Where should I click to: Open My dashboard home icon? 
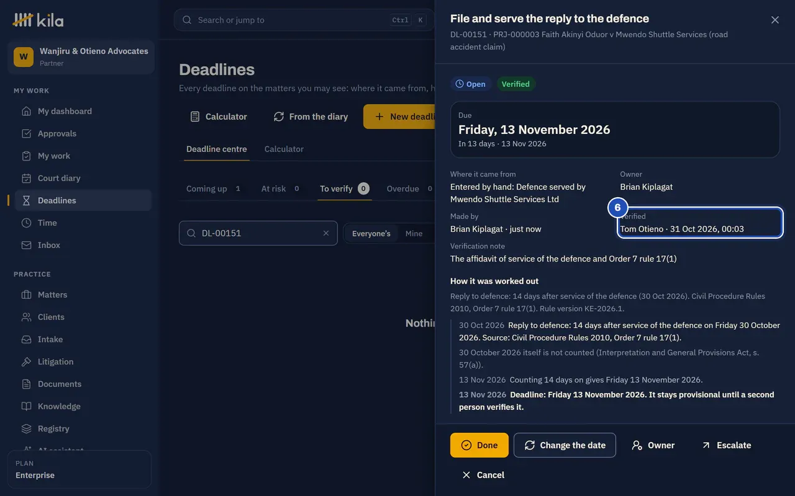26,111
